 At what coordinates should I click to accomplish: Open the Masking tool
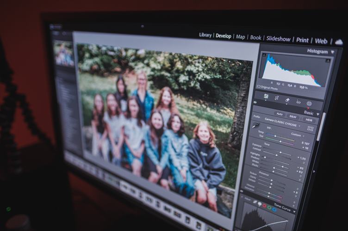point(309,104)
